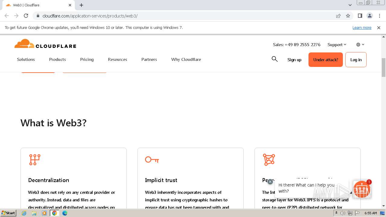Open the tab search chevron
This screenshot has width=386, height=217.
pos(350,5)
